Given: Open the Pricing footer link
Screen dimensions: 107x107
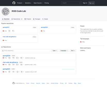Looking at the screenshot, I should click(x=62, y=83).
